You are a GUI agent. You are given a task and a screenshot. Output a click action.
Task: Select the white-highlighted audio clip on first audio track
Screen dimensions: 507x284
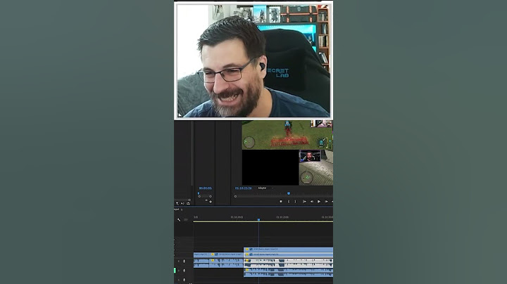pyautogui.click(x=289, y=263)
